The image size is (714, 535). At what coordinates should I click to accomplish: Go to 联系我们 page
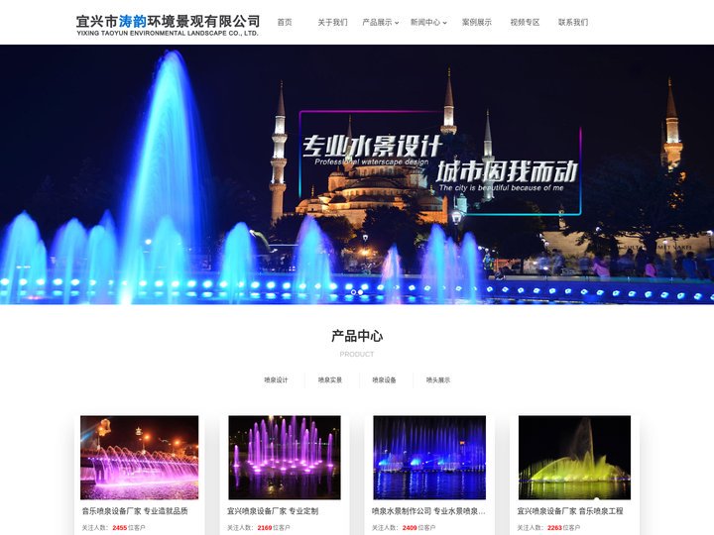coord(573,22)
